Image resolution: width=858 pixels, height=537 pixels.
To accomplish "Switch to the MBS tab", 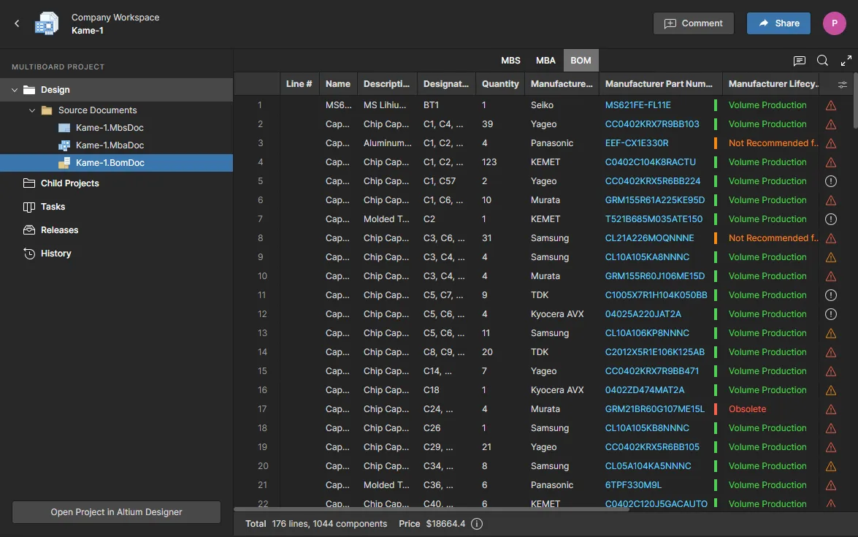I will pos(510,61).
